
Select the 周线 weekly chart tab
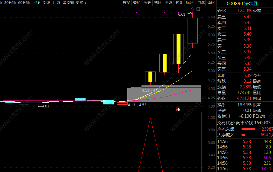[46, 3]
